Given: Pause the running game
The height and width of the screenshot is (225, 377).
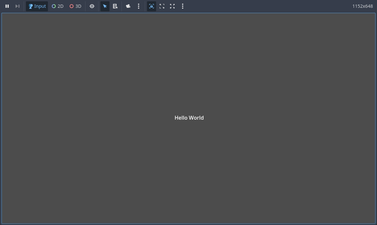Looking at the screenshot, I should click(7, 6).
